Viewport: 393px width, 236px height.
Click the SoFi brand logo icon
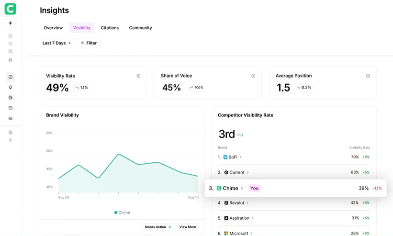[225, 157]
